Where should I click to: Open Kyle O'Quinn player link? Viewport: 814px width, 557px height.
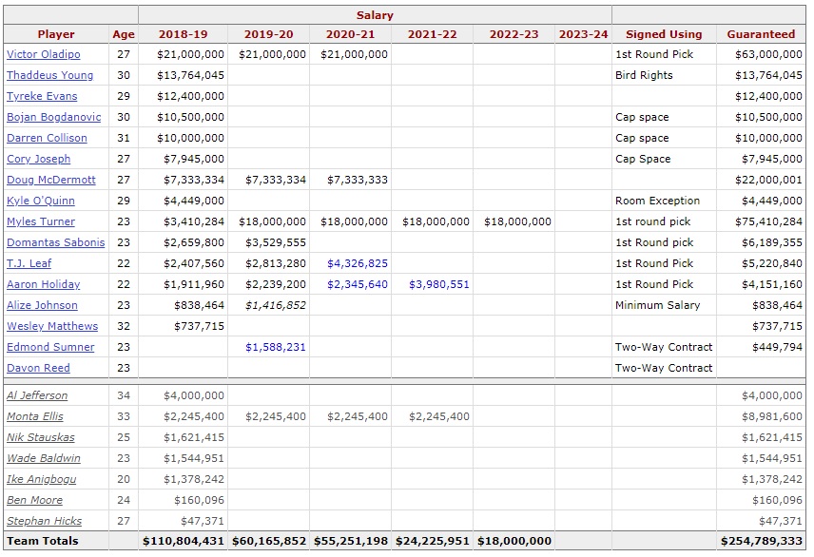point(41,201)
